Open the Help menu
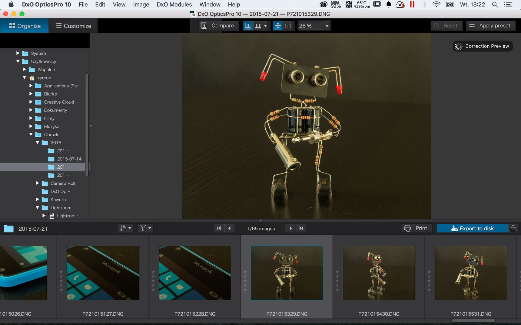 [234, 5]
